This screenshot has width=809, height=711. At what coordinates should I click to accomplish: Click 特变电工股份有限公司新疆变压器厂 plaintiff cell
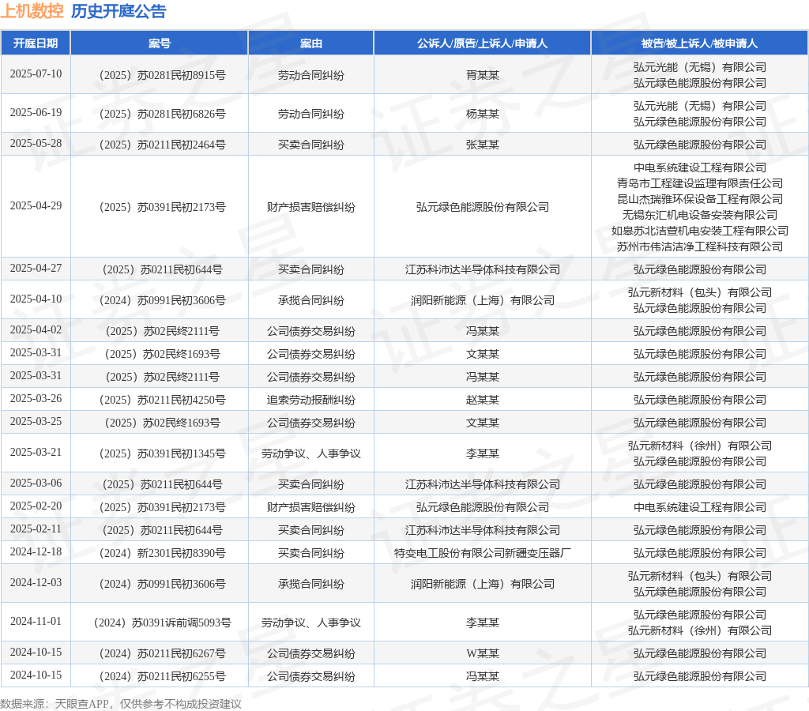483,553
